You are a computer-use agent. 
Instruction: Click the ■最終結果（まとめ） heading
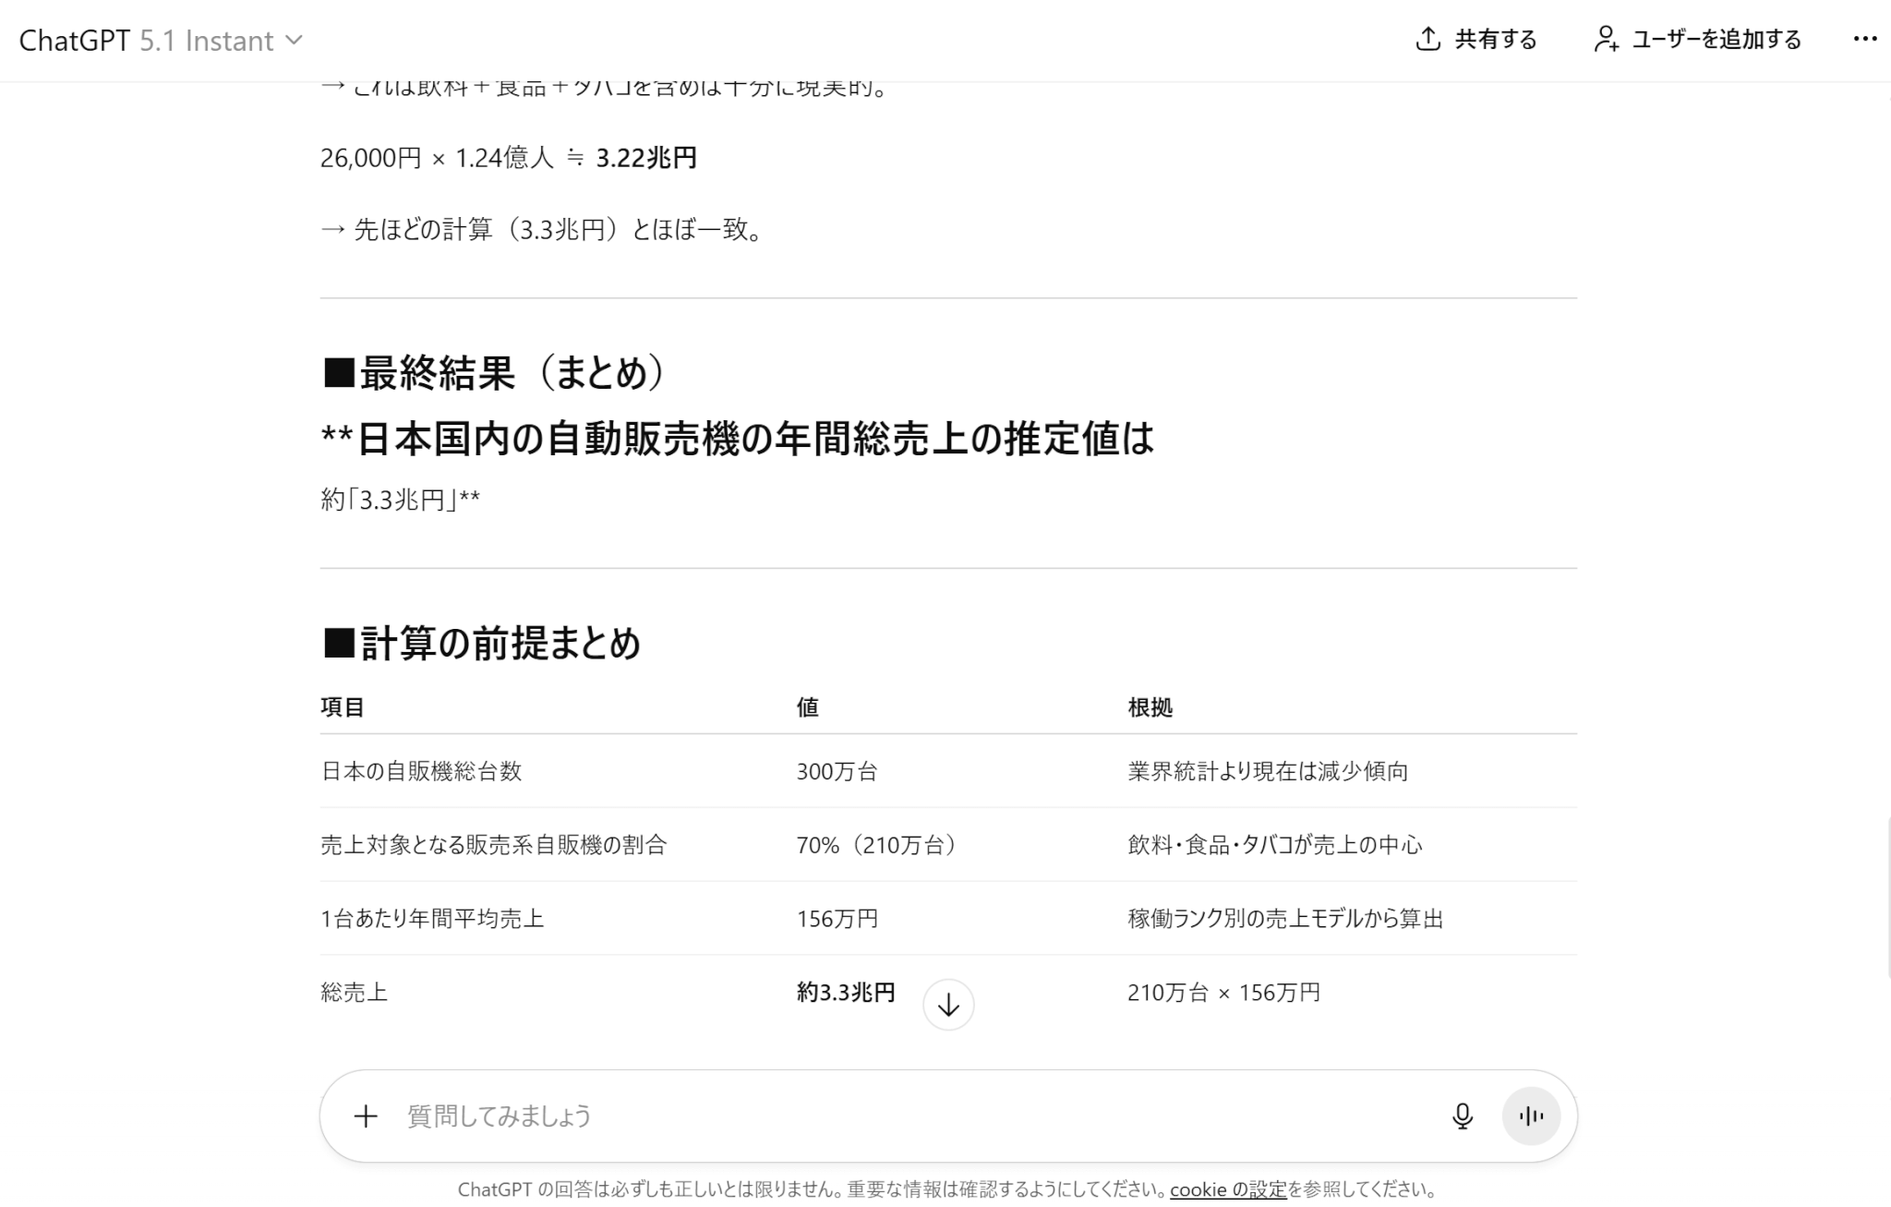493,373
